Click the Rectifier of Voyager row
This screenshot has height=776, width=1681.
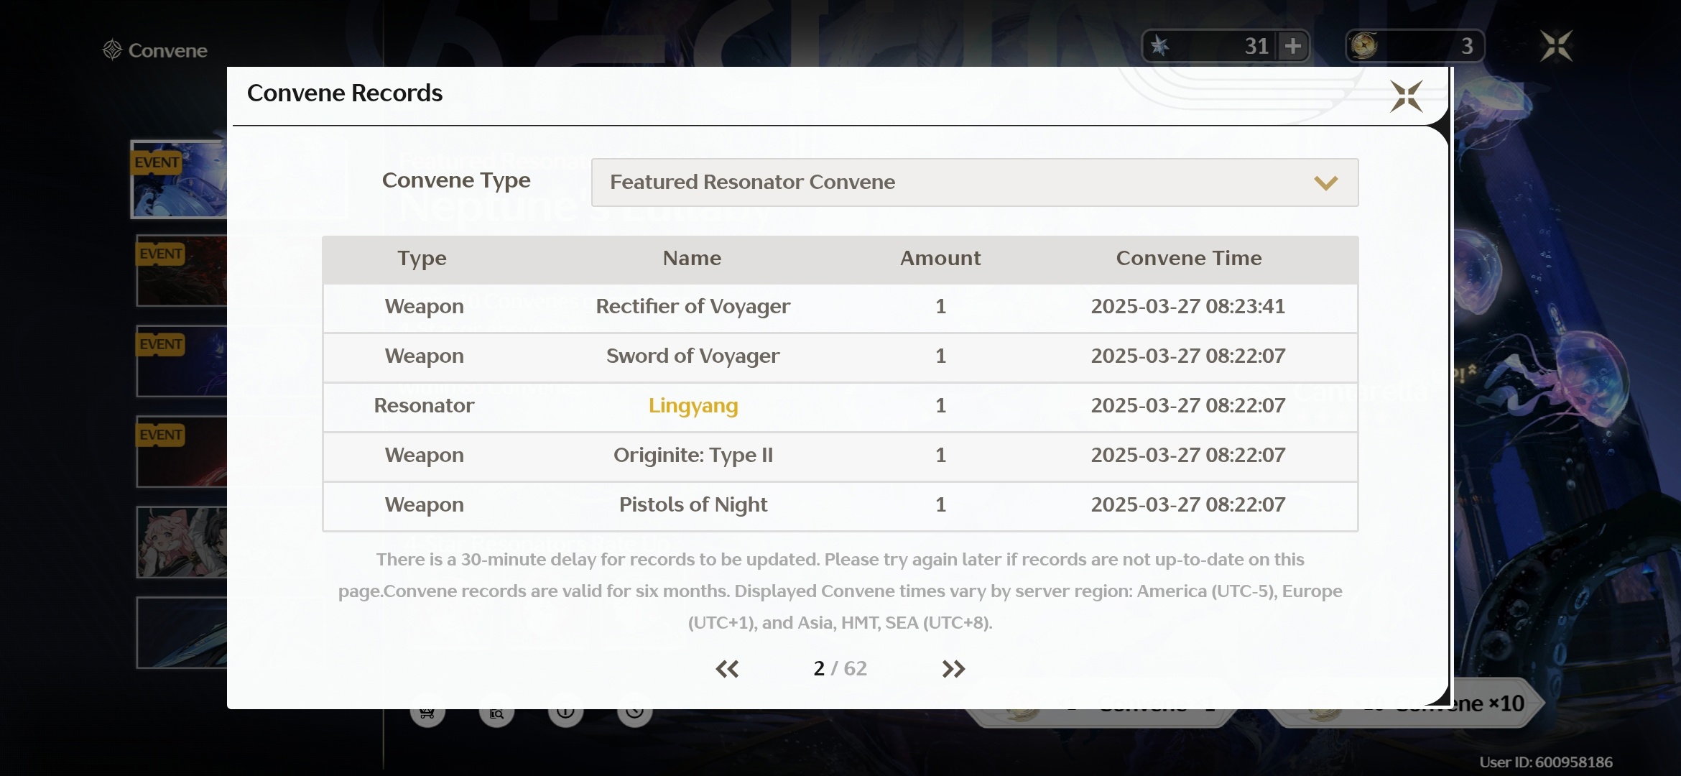pyautogui.click(x=693, y=307)
